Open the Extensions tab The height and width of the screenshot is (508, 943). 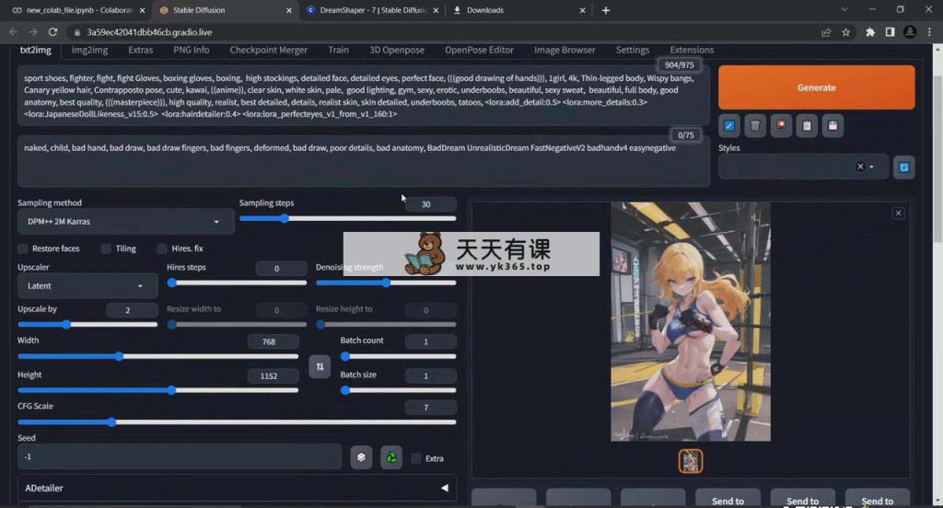coord(692,50)
